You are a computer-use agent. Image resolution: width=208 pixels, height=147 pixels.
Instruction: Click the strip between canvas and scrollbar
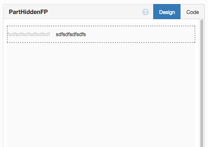pyautogui.click(x=197, y=83)
